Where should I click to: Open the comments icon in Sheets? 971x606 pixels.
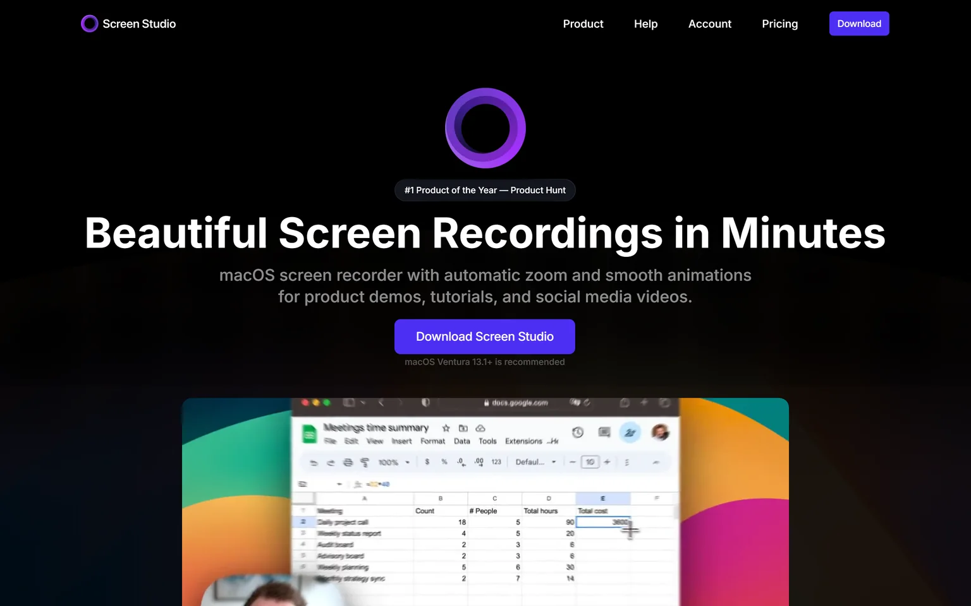click(x=604, y=432)
